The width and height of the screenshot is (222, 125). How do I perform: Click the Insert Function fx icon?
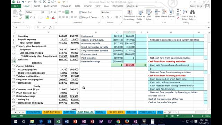coord(50,27)
